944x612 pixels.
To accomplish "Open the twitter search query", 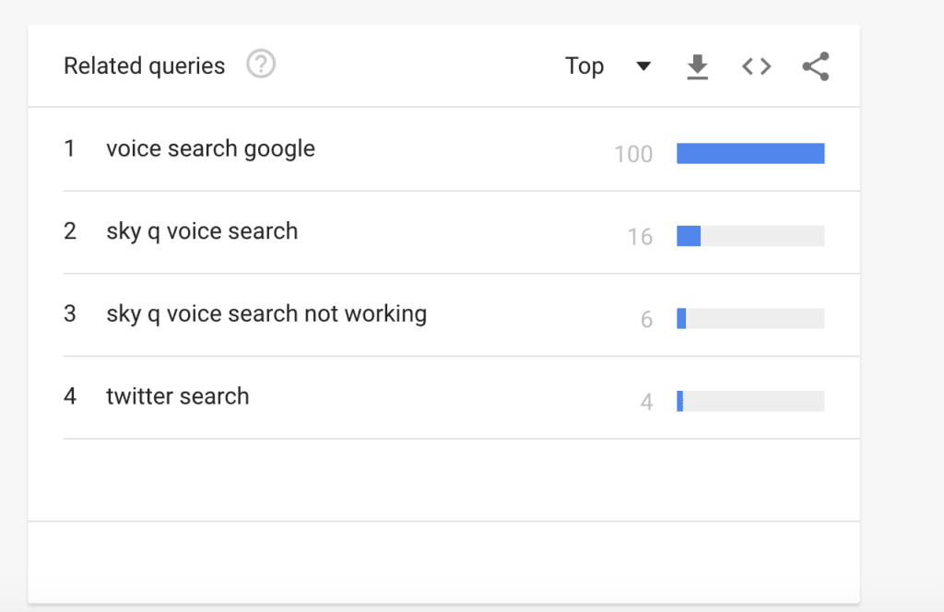I will [177, 396].
